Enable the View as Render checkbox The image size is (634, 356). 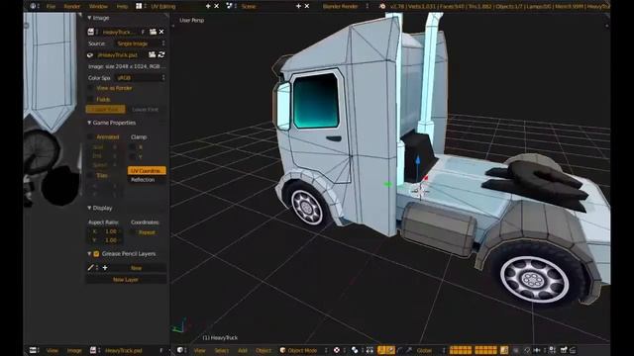(x=90, y=88)
